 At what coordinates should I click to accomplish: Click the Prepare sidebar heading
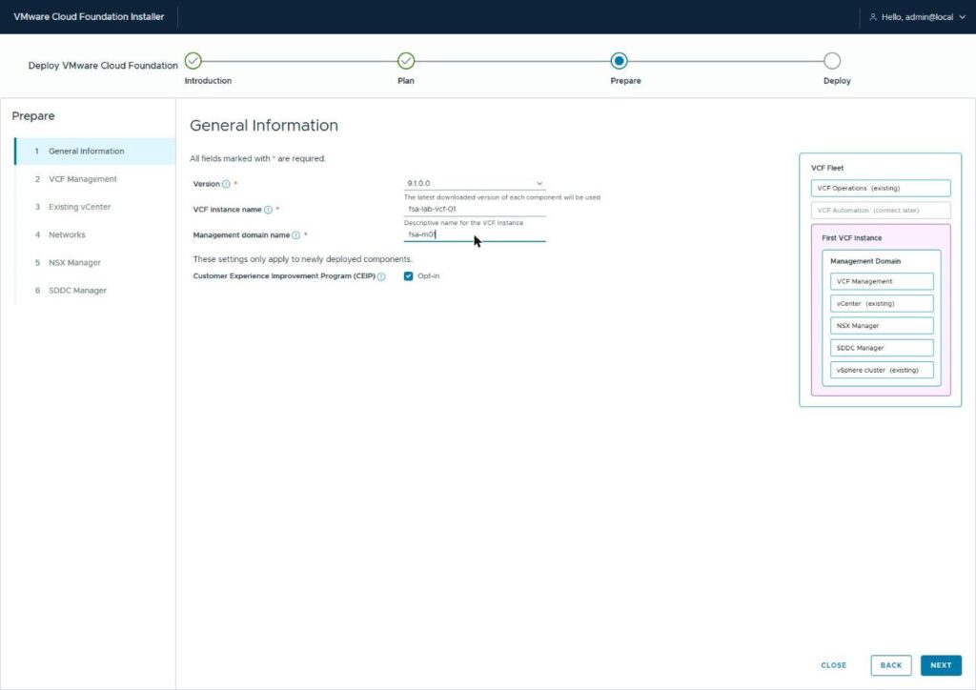point(33,116)
